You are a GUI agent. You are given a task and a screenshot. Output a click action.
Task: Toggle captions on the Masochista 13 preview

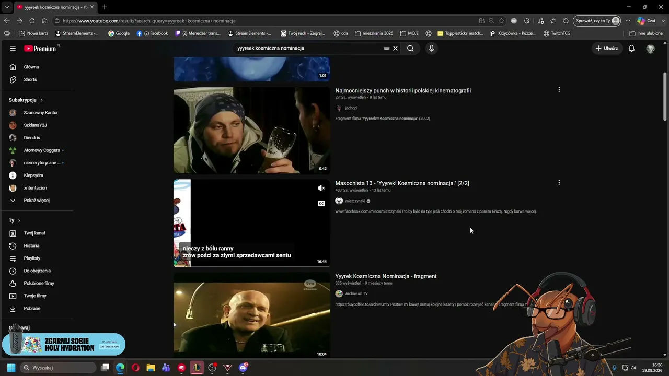(x=321, y=204)
